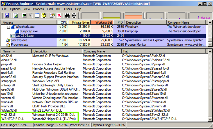Click the Save toolbar icon
Image resolution: width=213 pixels, height=129 pixels.
tap(7, 15)
